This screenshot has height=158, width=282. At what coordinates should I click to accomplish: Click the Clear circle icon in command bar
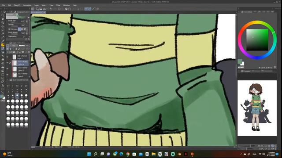tap(59, 9)
